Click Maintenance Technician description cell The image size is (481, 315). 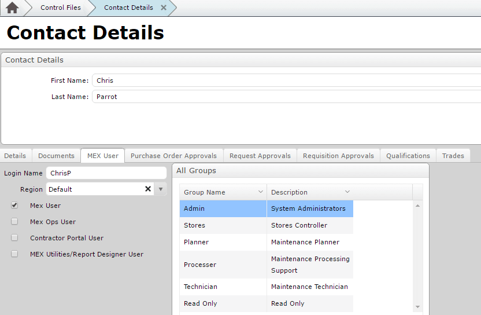[x=310, y=287]
